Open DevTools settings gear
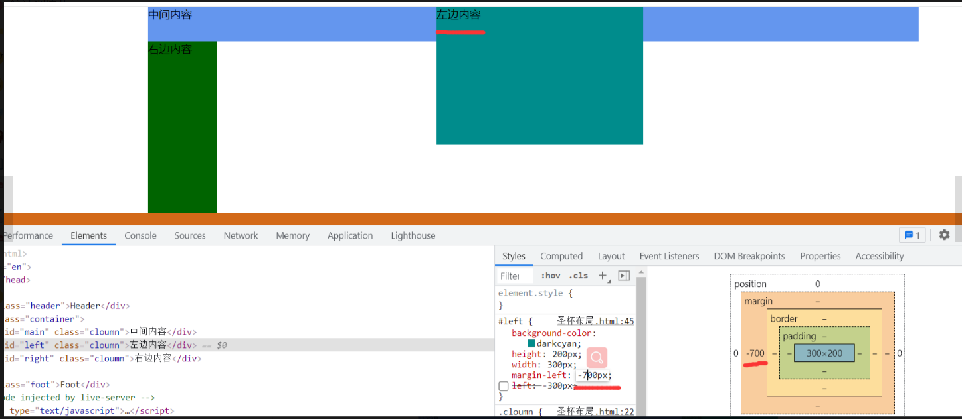962x419 pixels. click(944, 235)
